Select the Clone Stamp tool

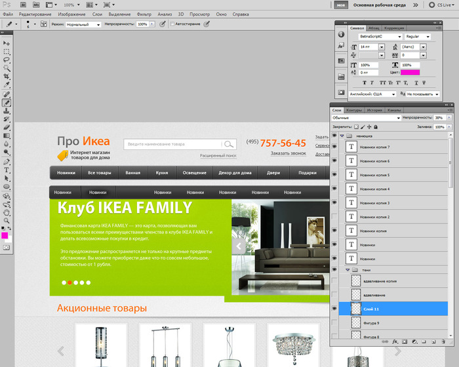7,111
